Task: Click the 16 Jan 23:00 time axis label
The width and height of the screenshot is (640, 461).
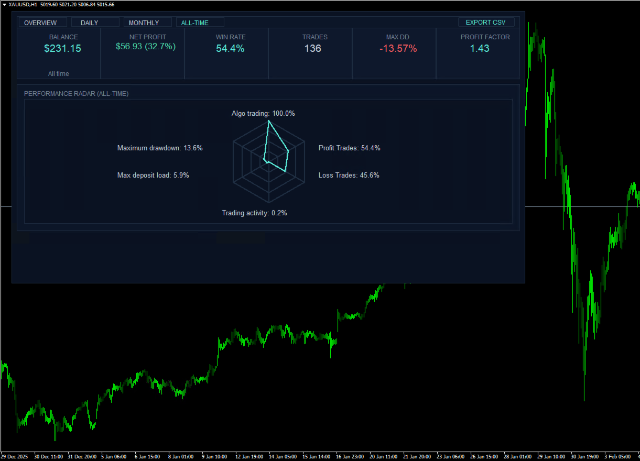Action: coord(350,457)
